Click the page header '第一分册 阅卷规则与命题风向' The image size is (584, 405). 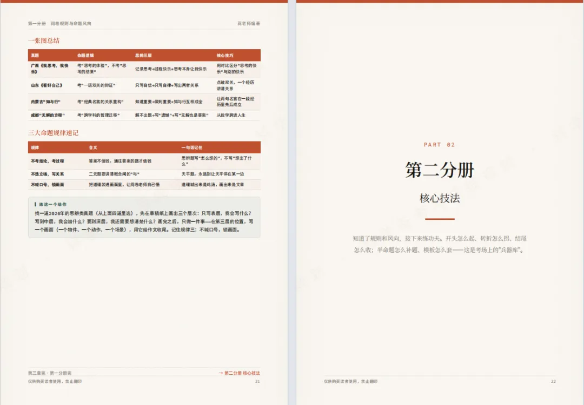point(59,23)
